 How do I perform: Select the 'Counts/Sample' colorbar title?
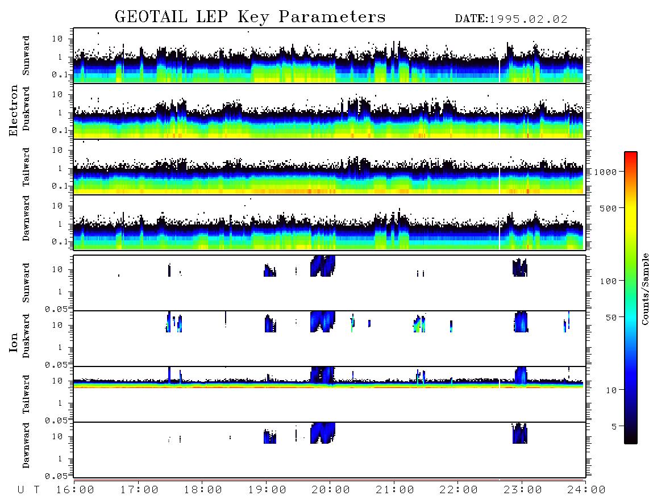(x=644, y=289)
